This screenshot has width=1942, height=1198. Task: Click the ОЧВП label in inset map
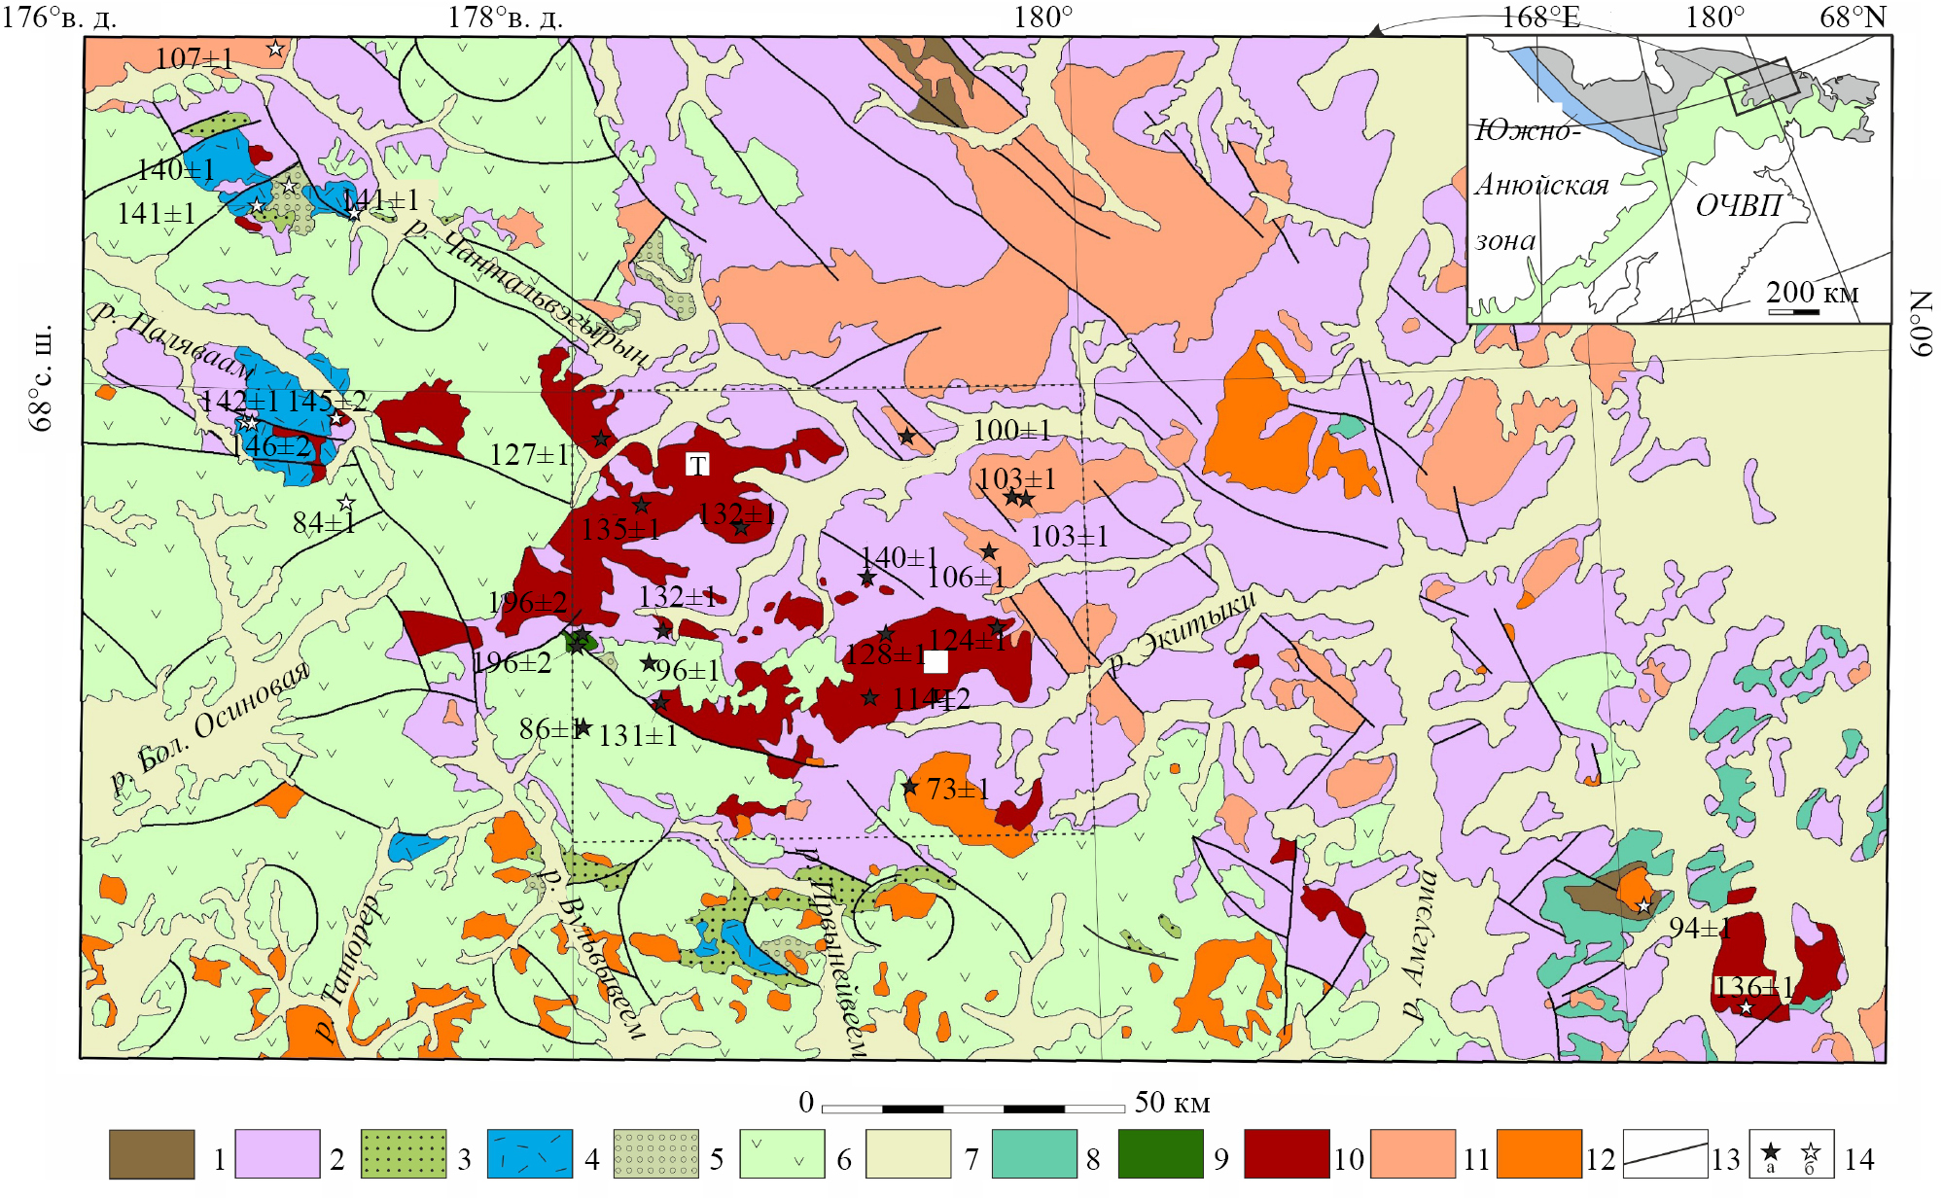[x=1739, y=205]
